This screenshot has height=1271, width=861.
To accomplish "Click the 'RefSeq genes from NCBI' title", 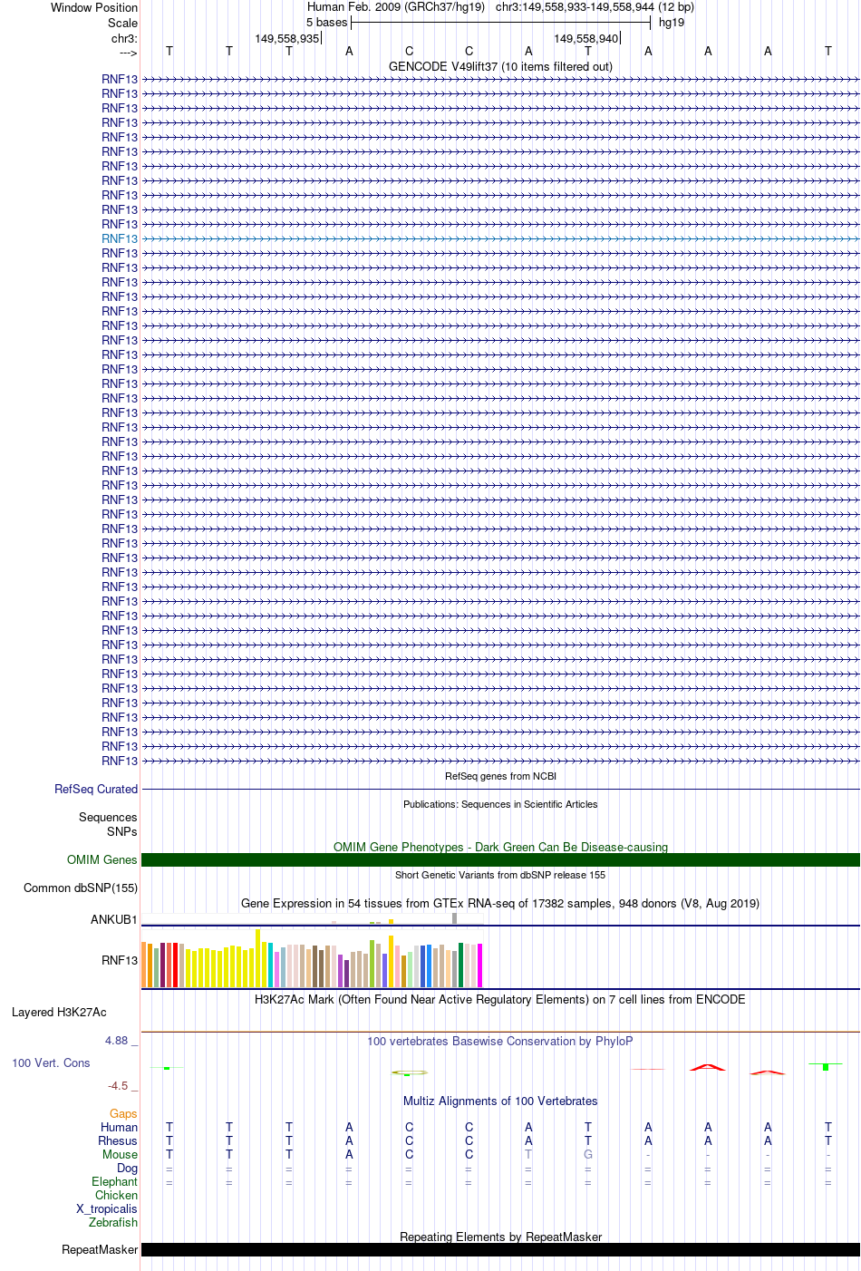I will [500, 777].
